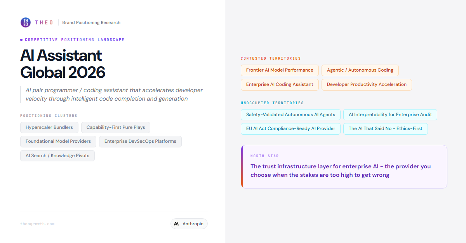Click the Frontier AI Model Performance tag
The image size is (466, 243).
pyautogui.click(x=280, y=70)
